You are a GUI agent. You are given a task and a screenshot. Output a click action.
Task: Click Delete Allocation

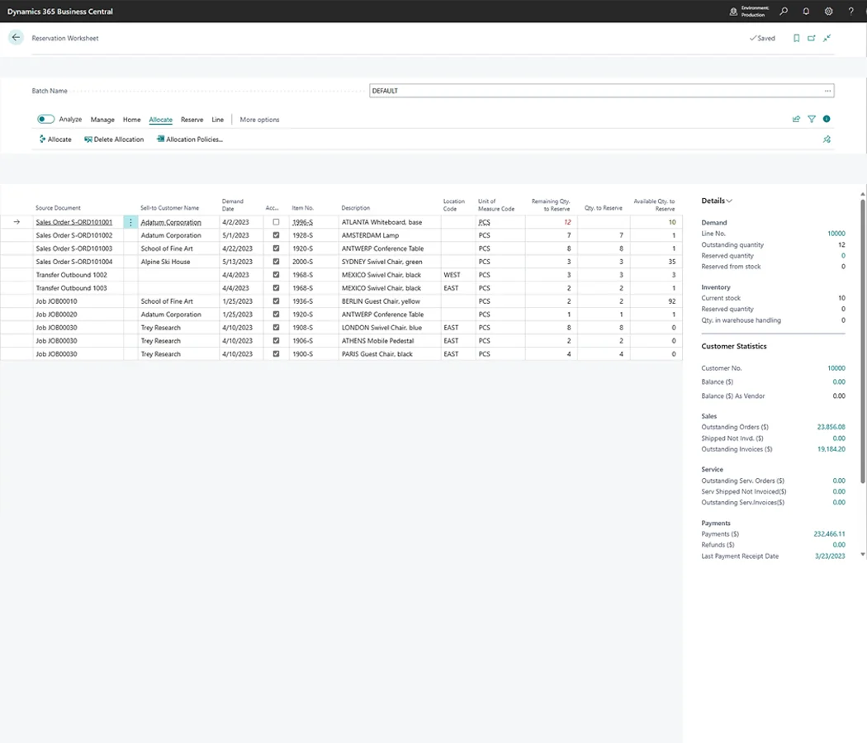(114, 140)
